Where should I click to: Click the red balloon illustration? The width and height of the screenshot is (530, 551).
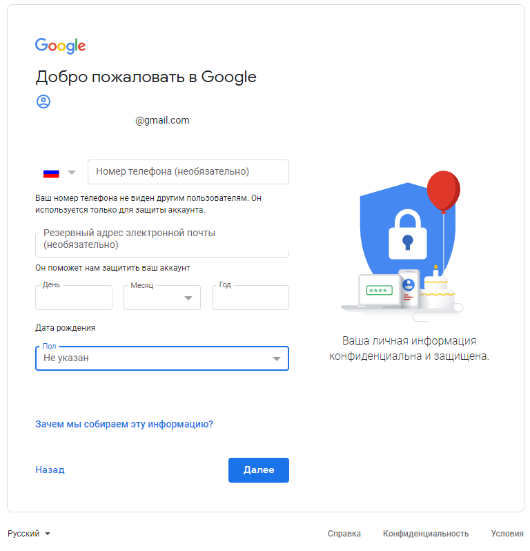[x=444, y=190]
